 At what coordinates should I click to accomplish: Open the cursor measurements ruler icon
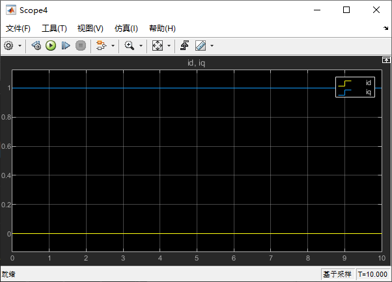tap(201, 45)
